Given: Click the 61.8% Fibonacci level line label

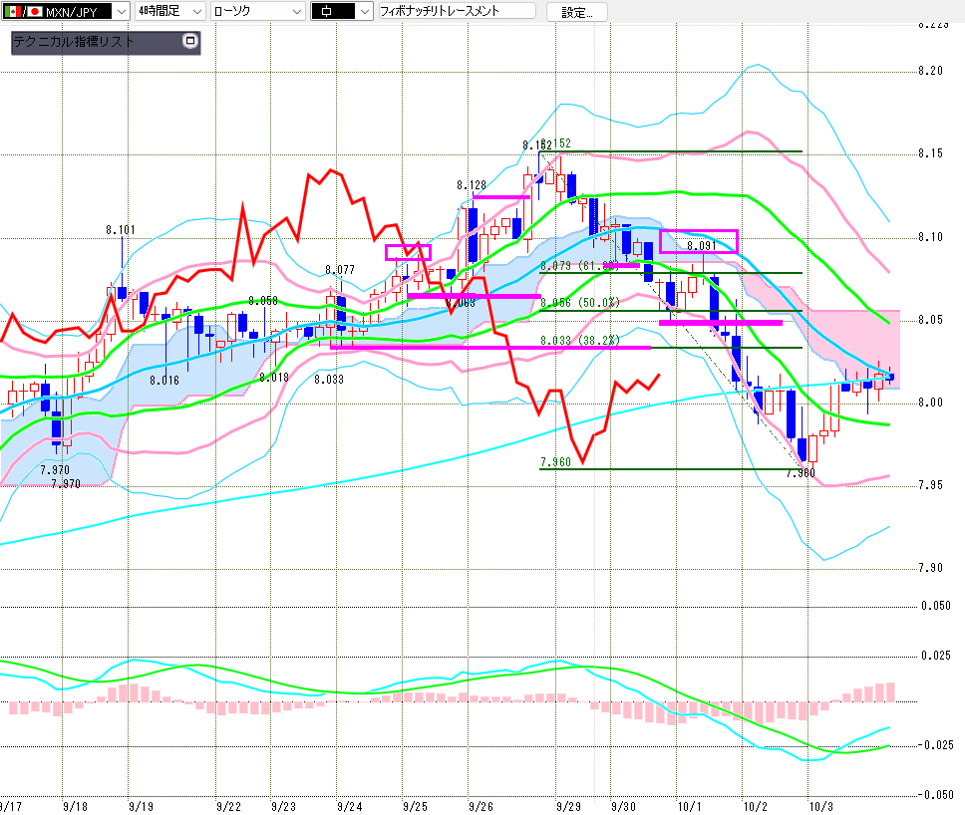Looking at the screenshot, I should pos(580,267).
